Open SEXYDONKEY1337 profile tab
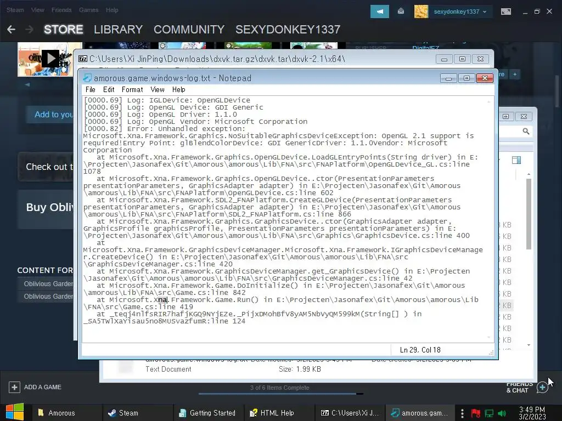Viewport: 562px width, 421px height. click(288, 30)
